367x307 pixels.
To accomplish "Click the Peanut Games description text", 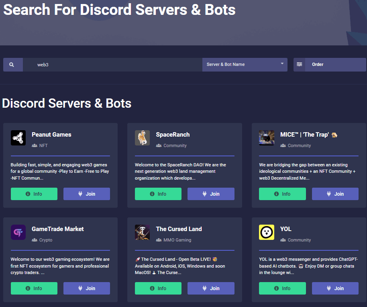I will (x=60, y=172).
